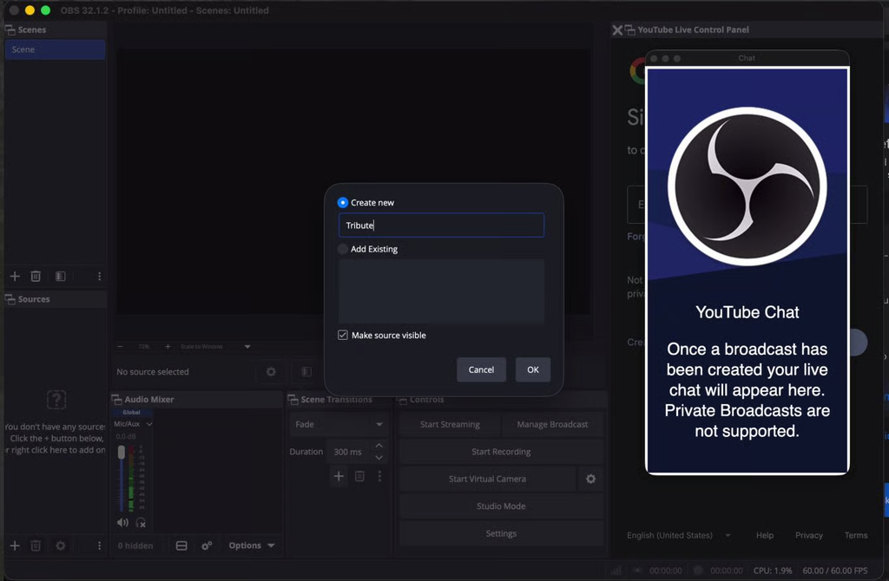Open advanced audio properties gears icon
This screenshot has height=581, width=889.
pyautogui.click(x=207, y=545)
